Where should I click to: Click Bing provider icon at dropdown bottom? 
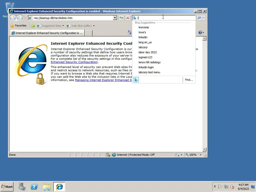point(136,80)
